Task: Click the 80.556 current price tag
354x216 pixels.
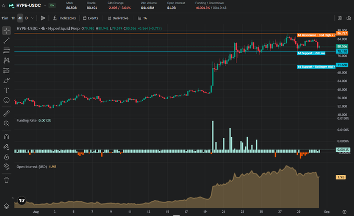Action: click(342, 46)
